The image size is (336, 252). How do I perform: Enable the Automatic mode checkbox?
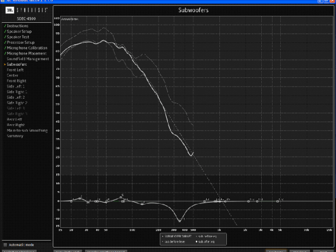[x=5, y=245]
